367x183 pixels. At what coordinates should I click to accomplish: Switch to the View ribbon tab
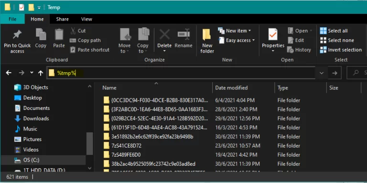tap(86, 19)
